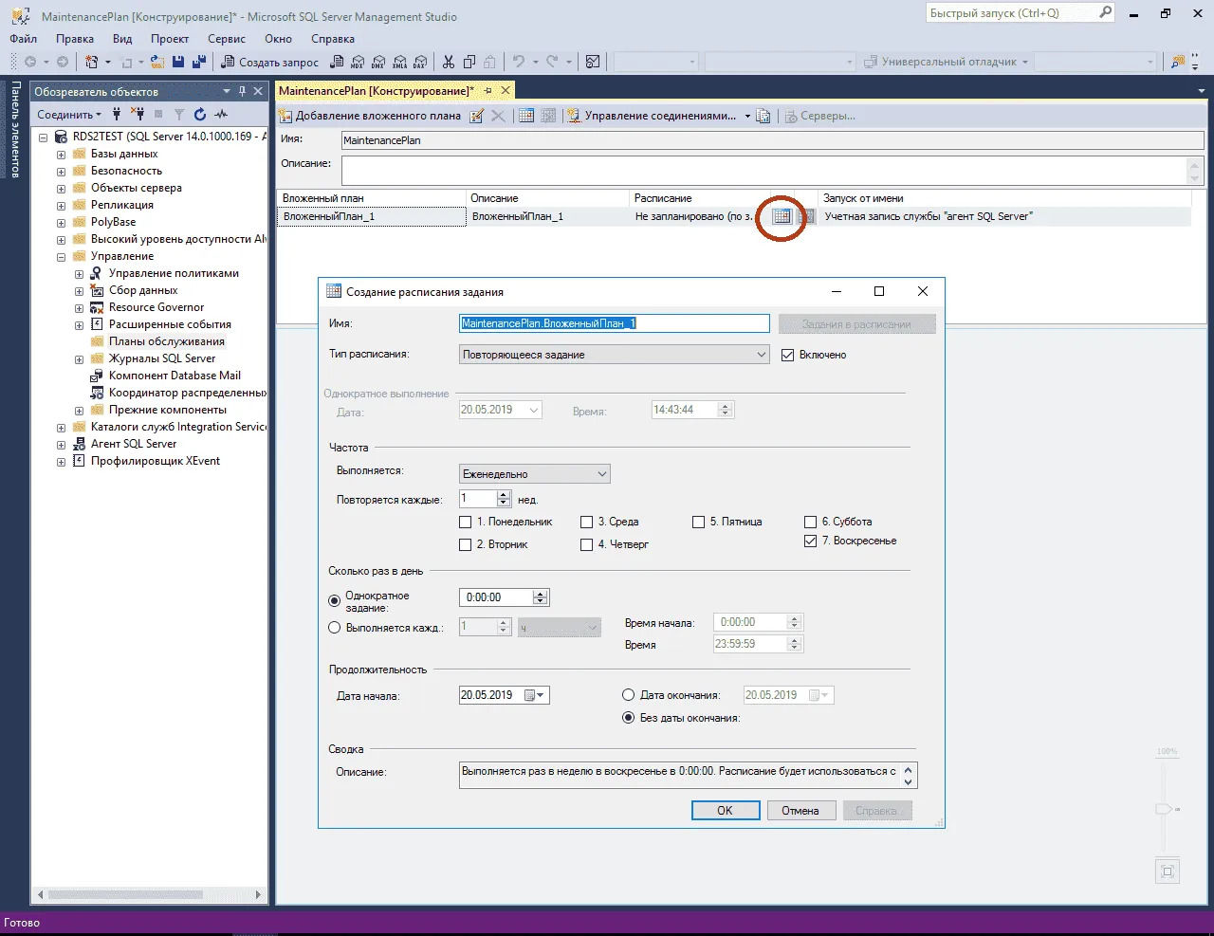Image resolution: width=1214 pixels, height=936 pixels.
Task: Click the Cut scissors icon in toolbar
Action: point(449,62)
